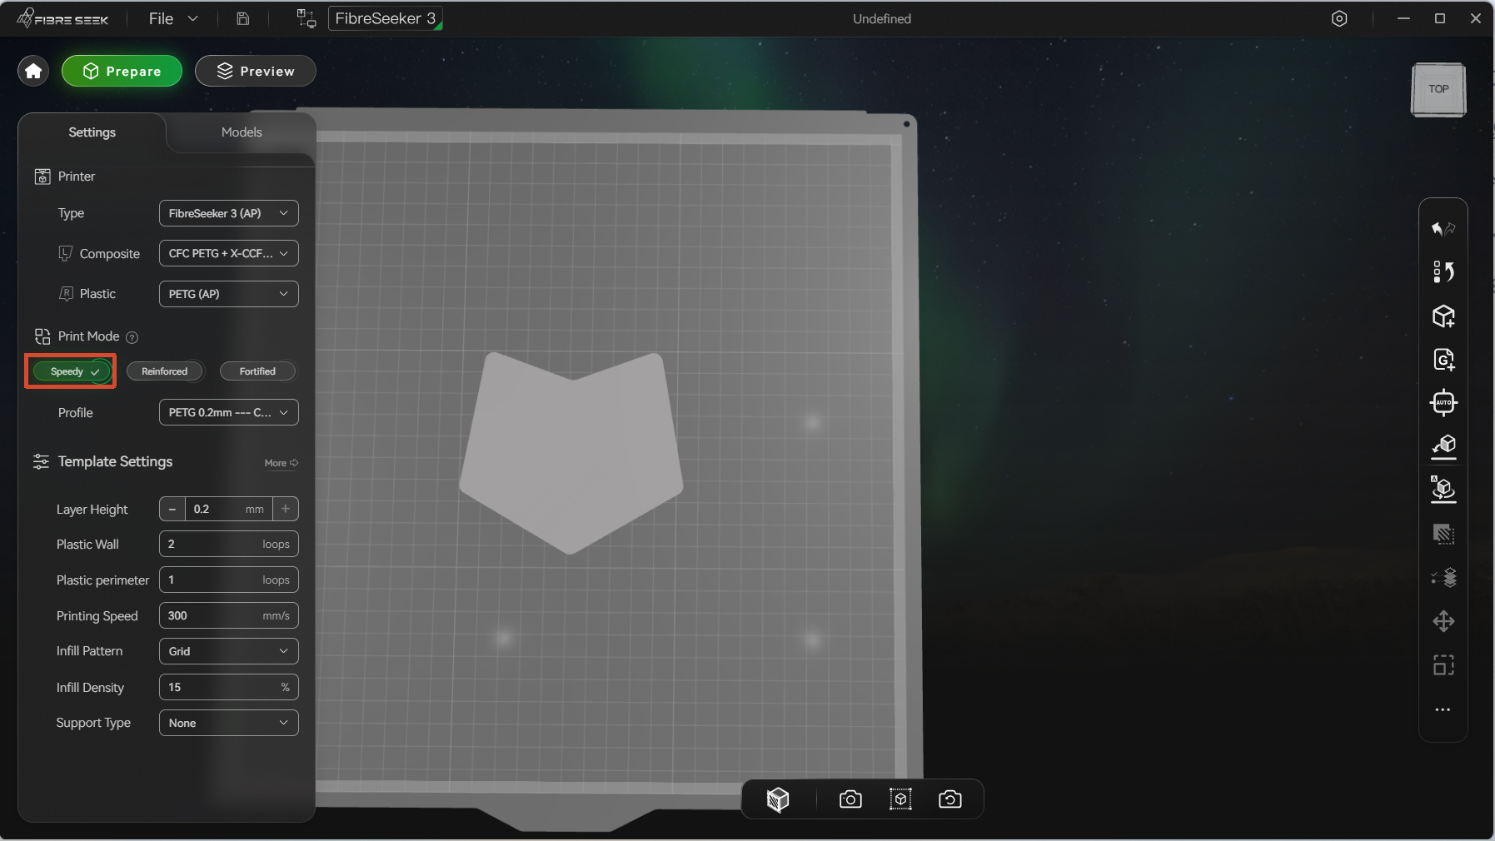Image resolution: width=1495 pixels, height=841 pixels.
Task: Click the fit-model-to-frame view icon
Action: (x=900, y=799)
